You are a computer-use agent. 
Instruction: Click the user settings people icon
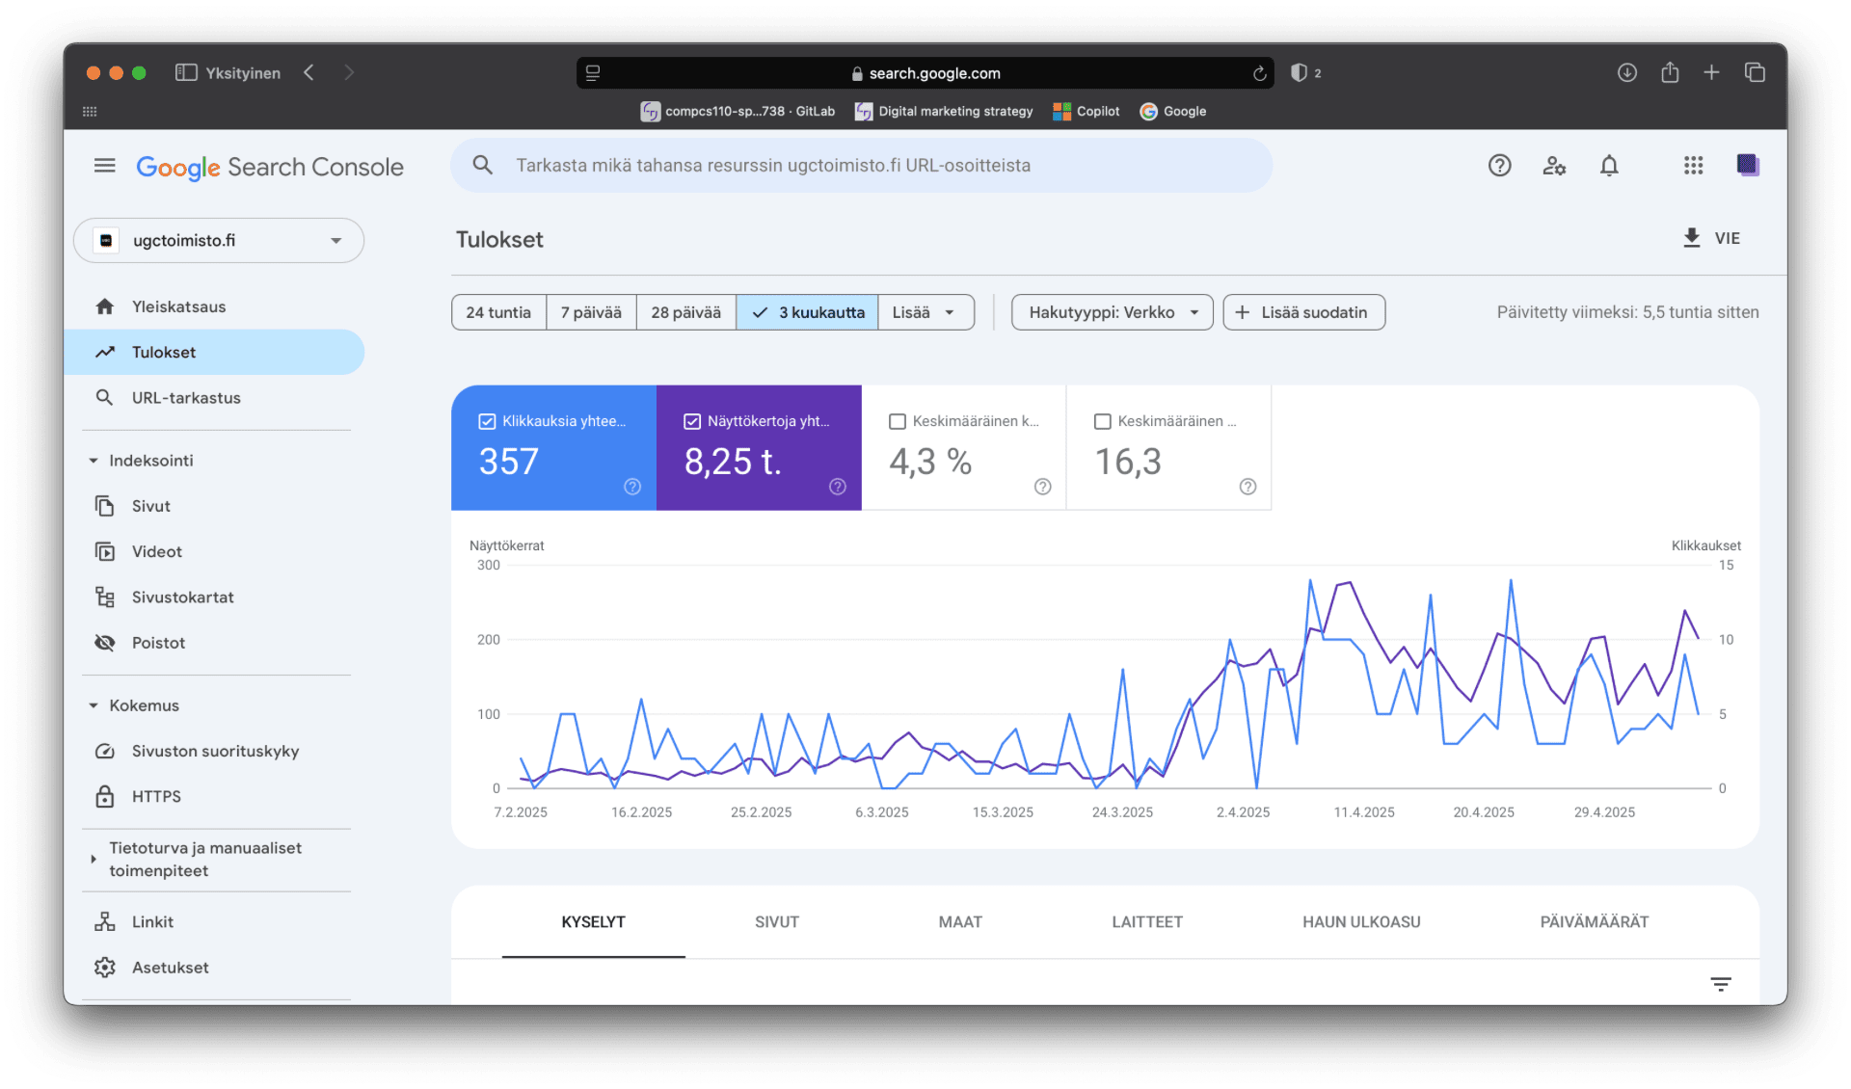coord(1553,166)
